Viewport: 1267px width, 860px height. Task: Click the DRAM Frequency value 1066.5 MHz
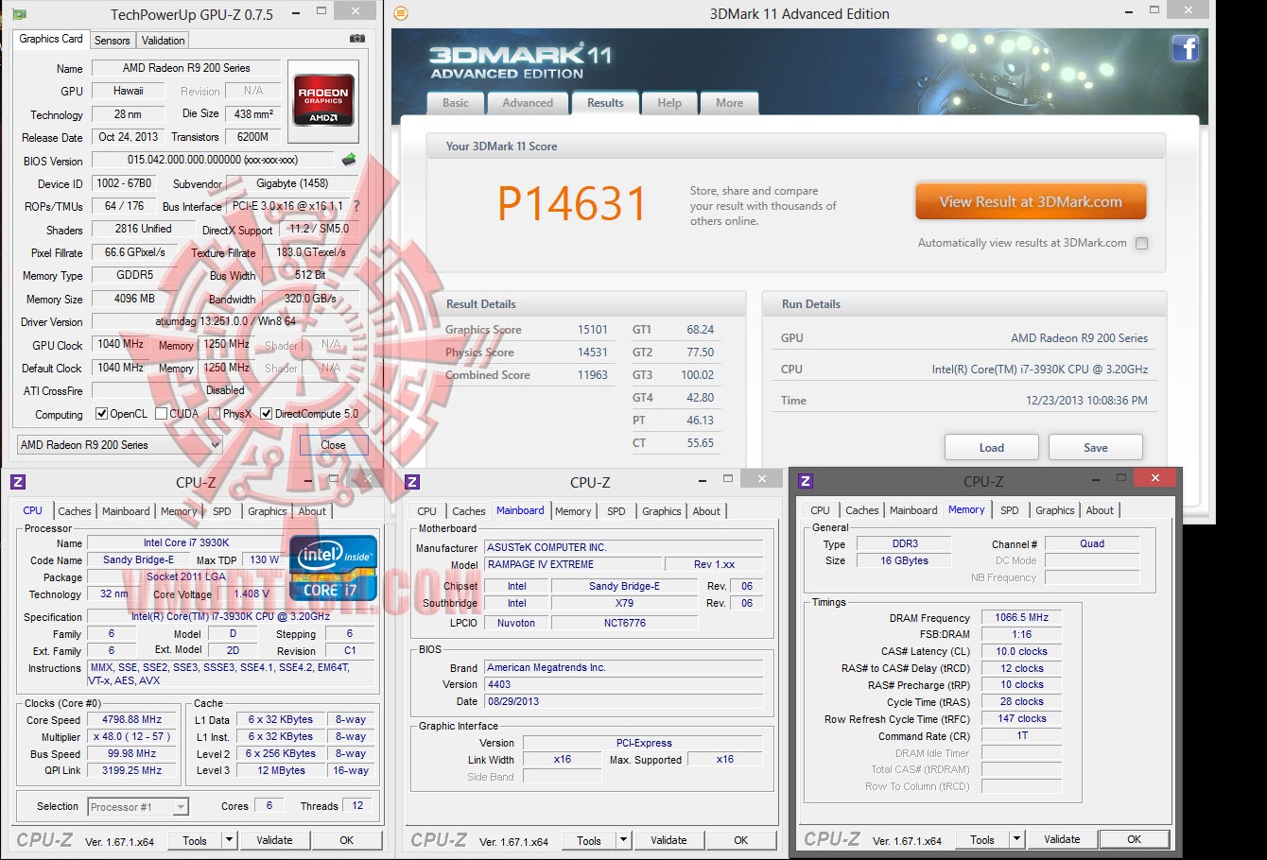(1021, 617)
